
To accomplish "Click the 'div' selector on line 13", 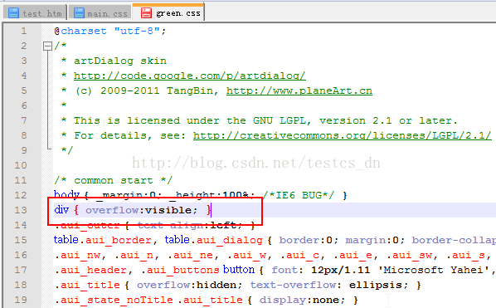I will [x=61, y=209].
